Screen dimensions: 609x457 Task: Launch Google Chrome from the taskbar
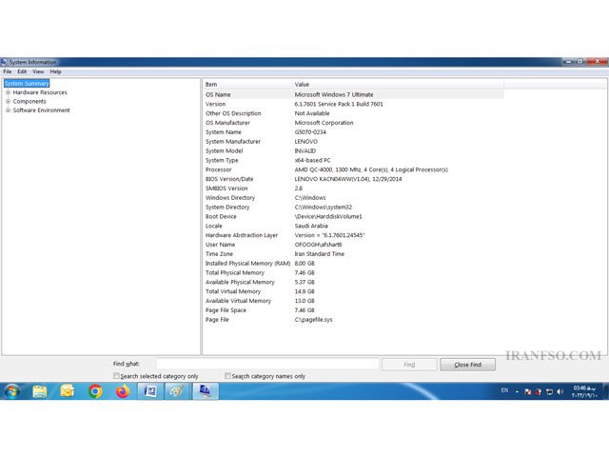[95, 391]
